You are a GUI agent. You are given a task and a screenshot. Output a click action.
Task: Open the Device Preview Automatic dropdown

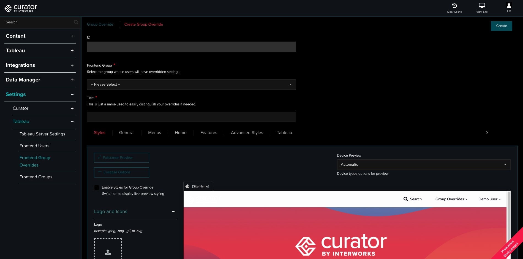click(x=424, y=165)
